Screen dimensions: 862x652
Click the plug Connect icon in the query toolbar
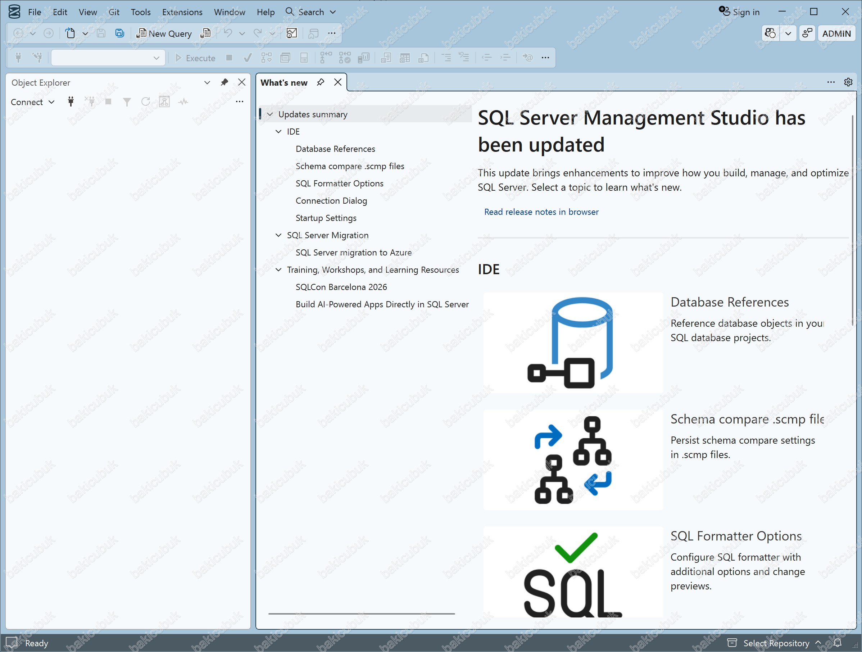tap(18, 58)
